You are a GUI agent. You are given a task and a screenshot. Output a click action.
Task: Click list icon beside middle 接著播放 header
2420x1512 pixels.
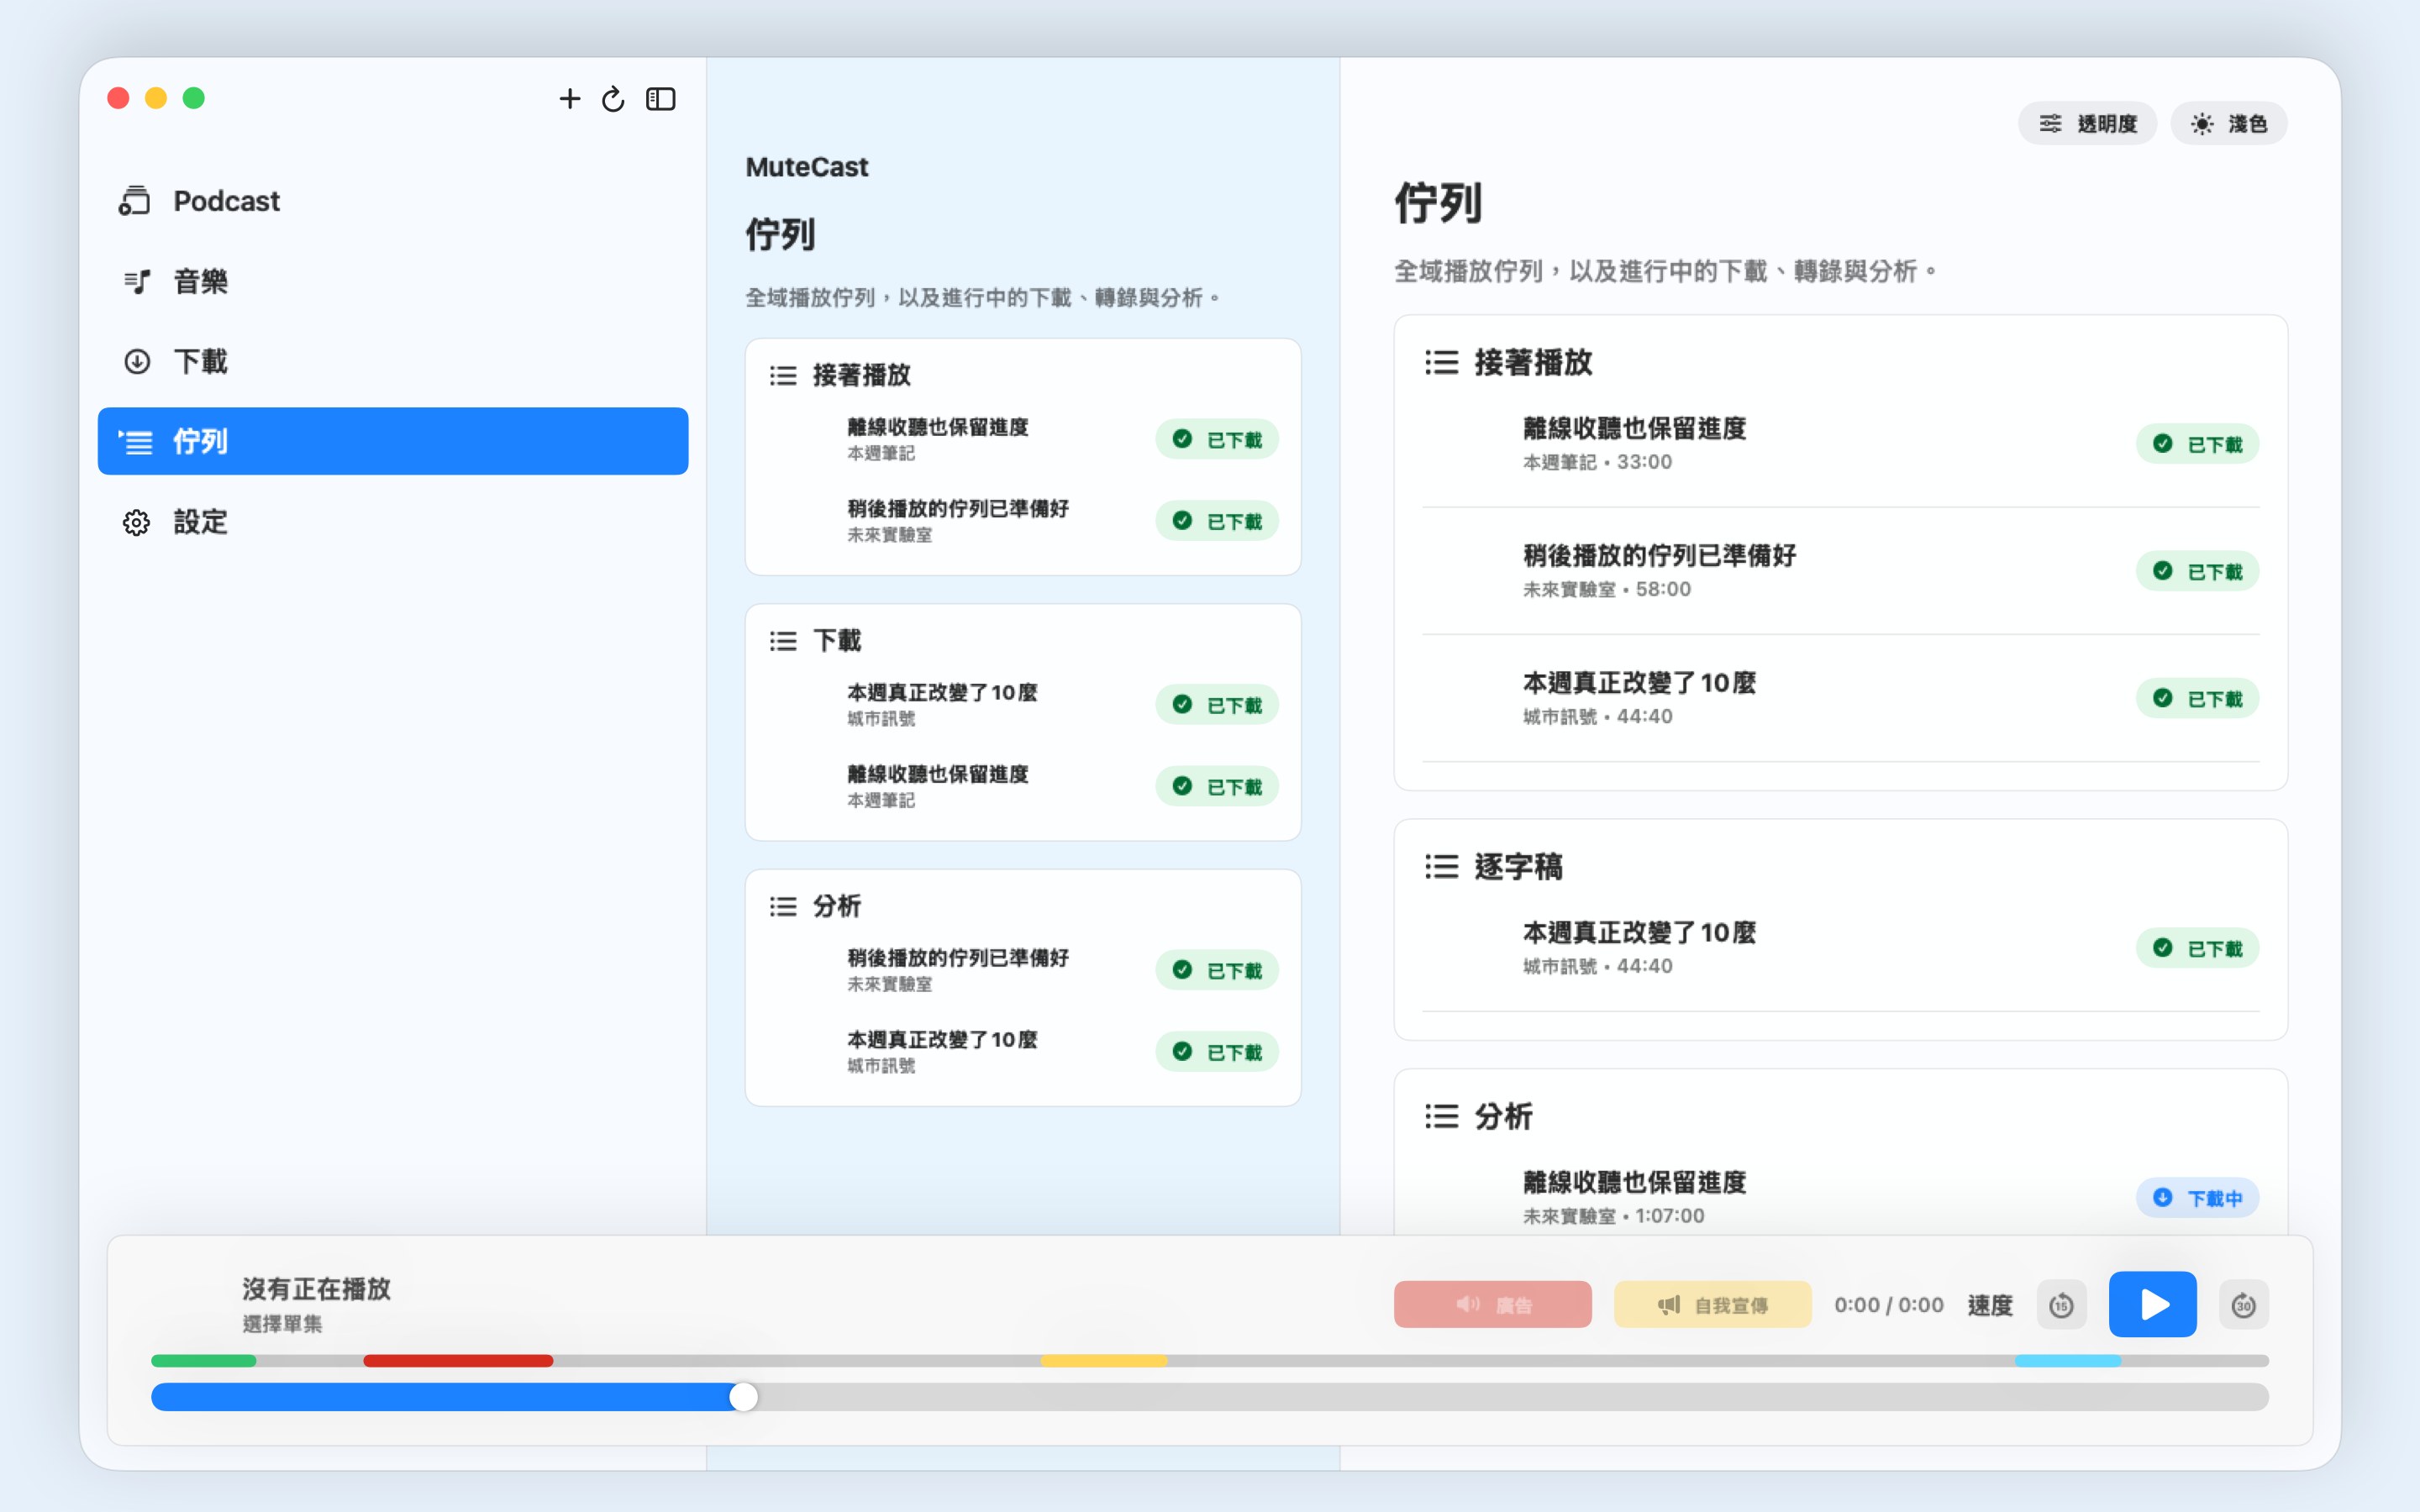[x=783, y=375]
